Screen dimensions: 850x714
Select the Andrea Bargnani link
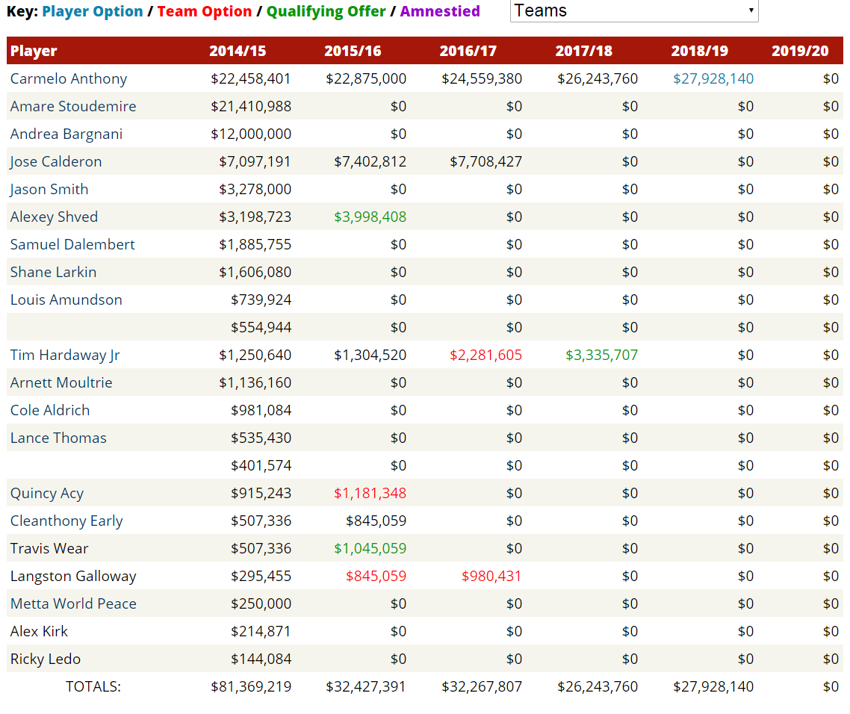pyautogui.click(x=66, y=134)
